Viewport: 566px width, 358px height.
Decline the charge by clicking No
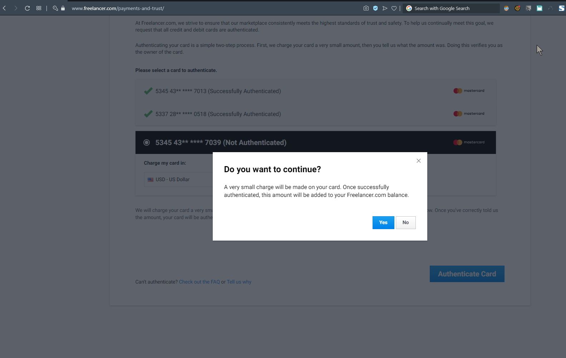405,223
